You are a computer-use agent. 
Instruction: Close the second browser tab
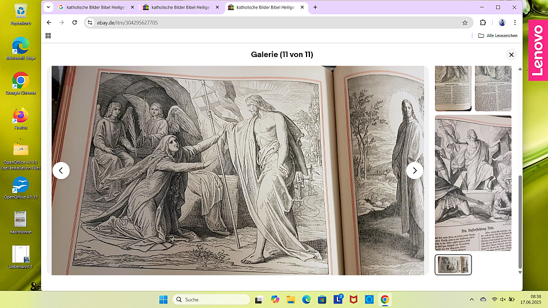point(217,7)
